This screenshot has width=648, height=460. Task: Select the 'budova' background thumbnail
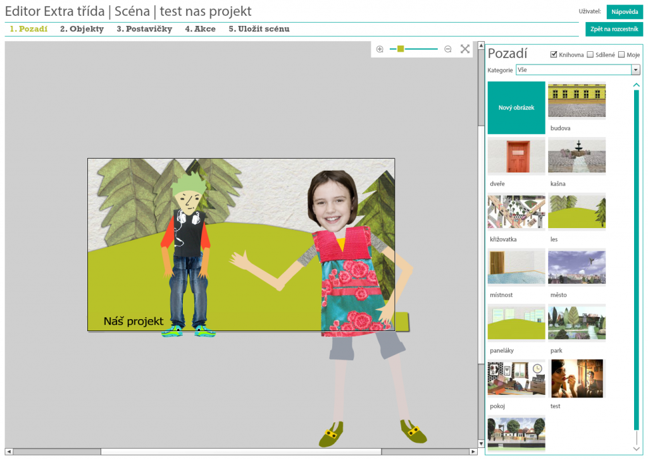tap(576, 100)
